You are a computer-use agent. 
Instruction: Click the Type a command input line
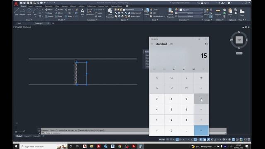95,133
